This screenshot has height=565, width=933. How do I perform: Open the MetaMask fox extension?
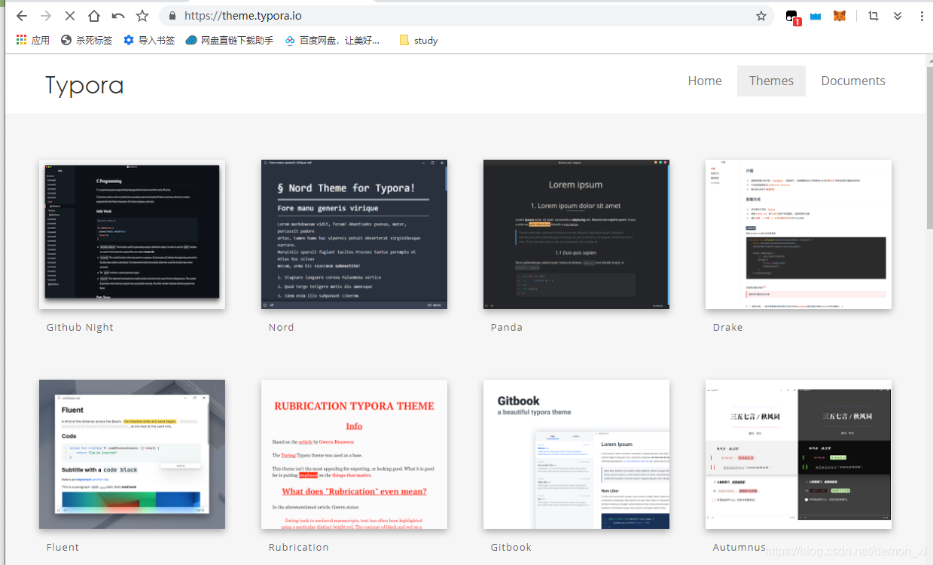click(x=840, y=16)
